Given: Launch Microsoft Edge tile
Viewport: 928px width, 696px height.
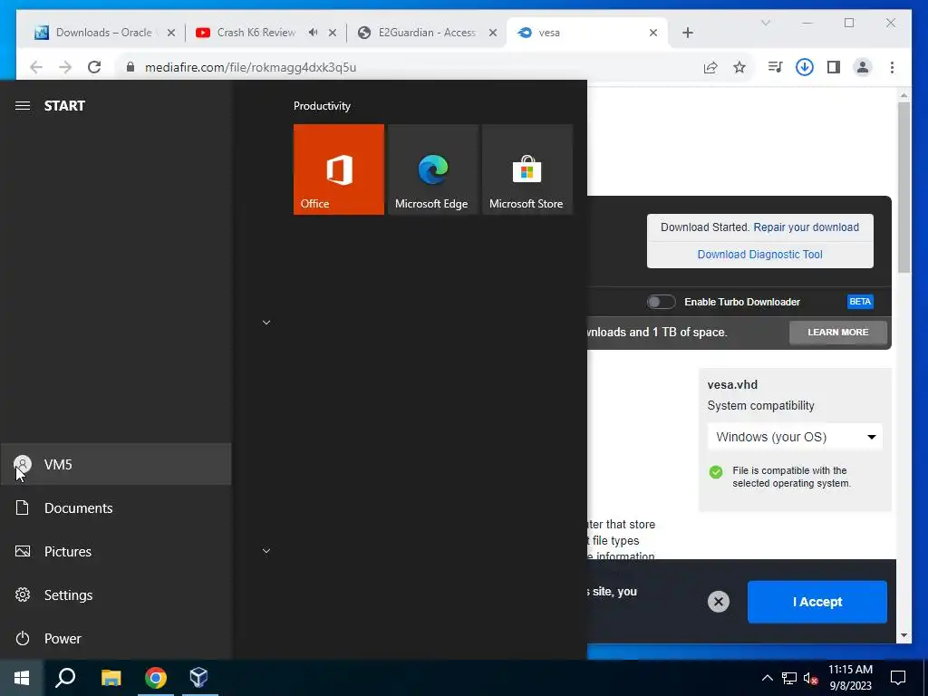Looking at the screenshot, I should 432,169.
